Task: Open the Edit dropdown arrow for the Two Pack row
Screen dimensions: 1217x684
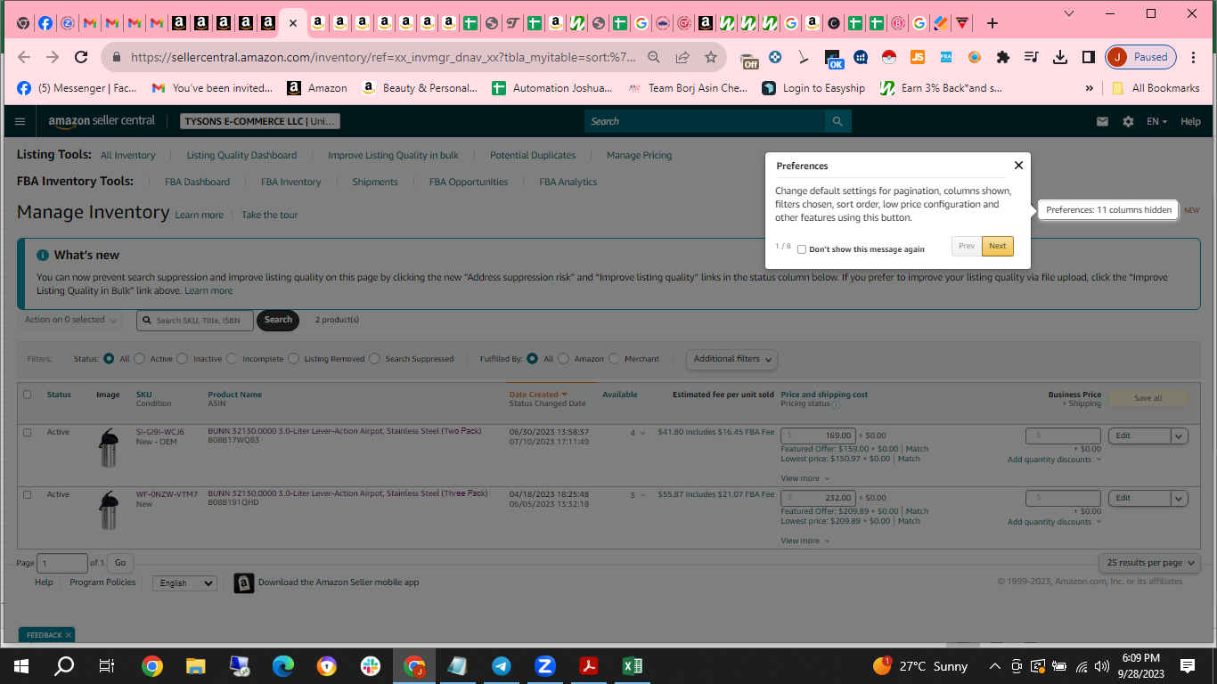Action: 1179,436
